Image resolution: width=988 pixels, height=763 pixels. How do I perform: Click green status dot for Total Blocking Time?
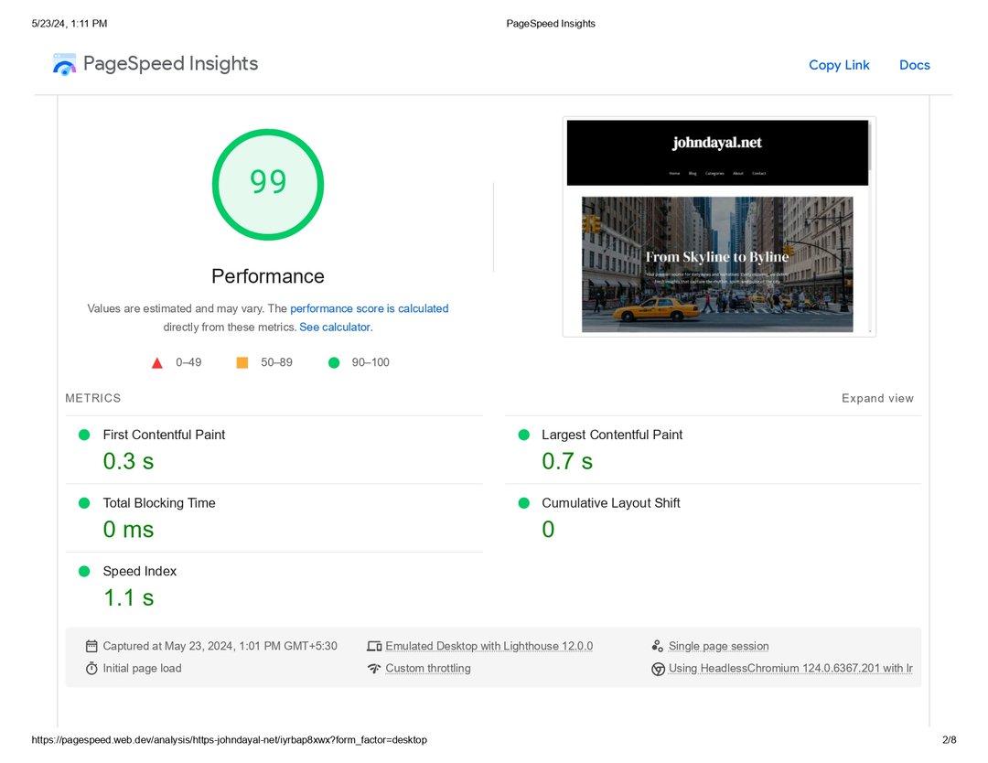pyautogui.click(x=84, y=503)
